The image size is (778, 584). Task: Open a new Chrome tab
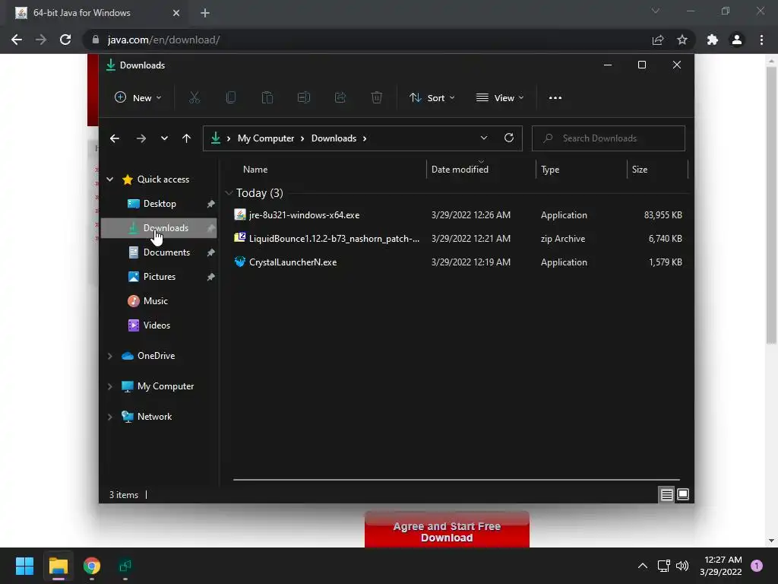(205, 13)
